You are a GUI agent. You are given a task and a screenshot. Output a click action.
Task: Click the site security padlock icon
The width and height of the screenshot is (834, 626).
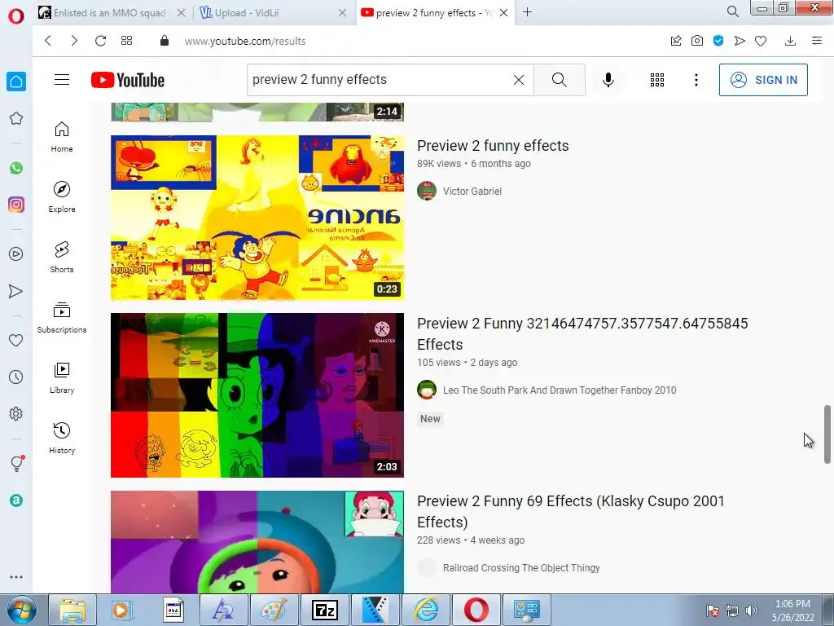(165, 41)
